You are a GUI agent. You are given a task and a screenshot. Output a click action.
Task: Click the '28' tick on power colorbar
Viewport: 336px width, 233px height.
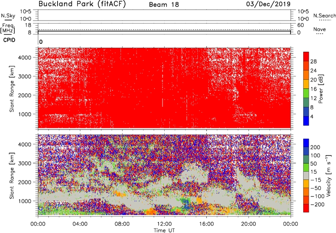pos(313,61)
